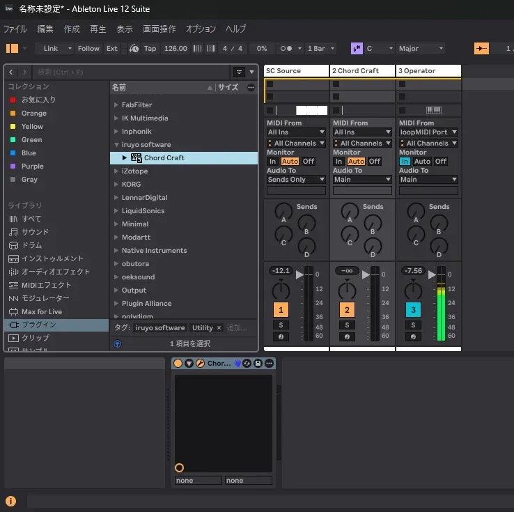This screenshot has height=512, width=514.
Task: Open Chord Craft device options ellipsis
Action: 269,363
